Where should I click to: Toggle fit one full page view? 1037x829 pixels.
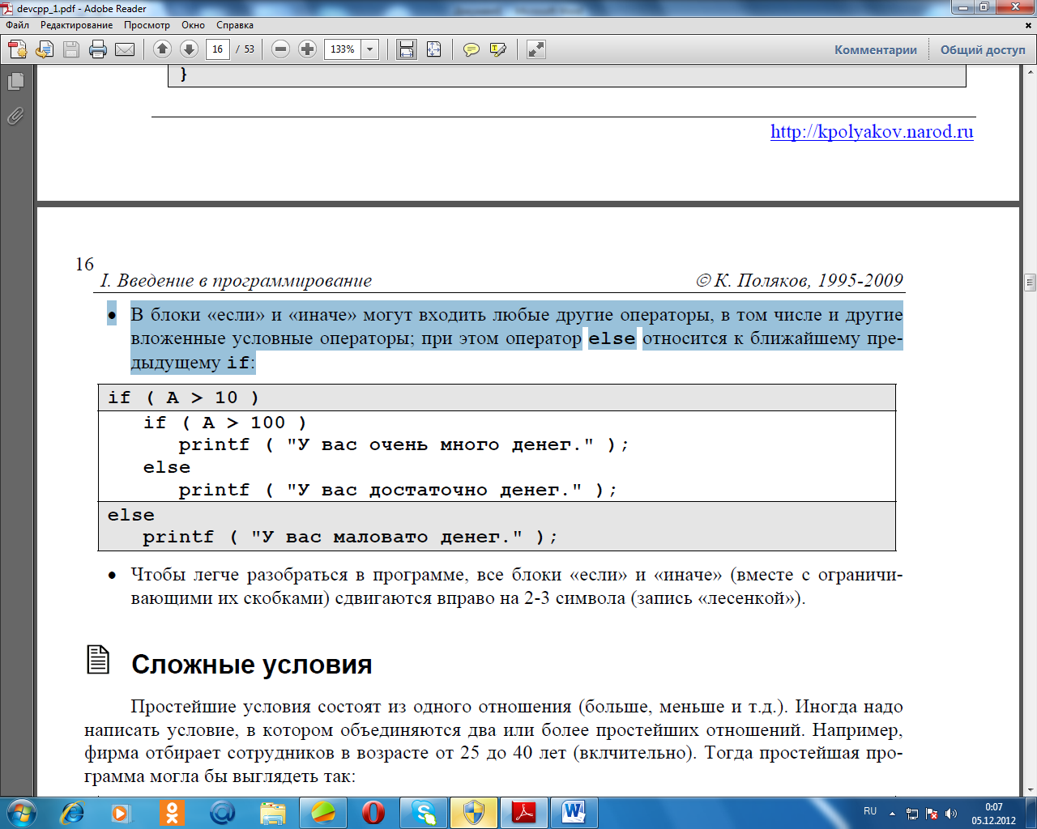point(434,49)
